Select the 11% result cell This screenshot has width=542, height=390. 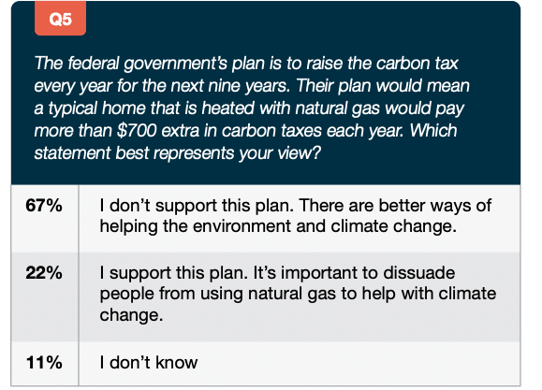pyautogui.click(x=44, y=364)
